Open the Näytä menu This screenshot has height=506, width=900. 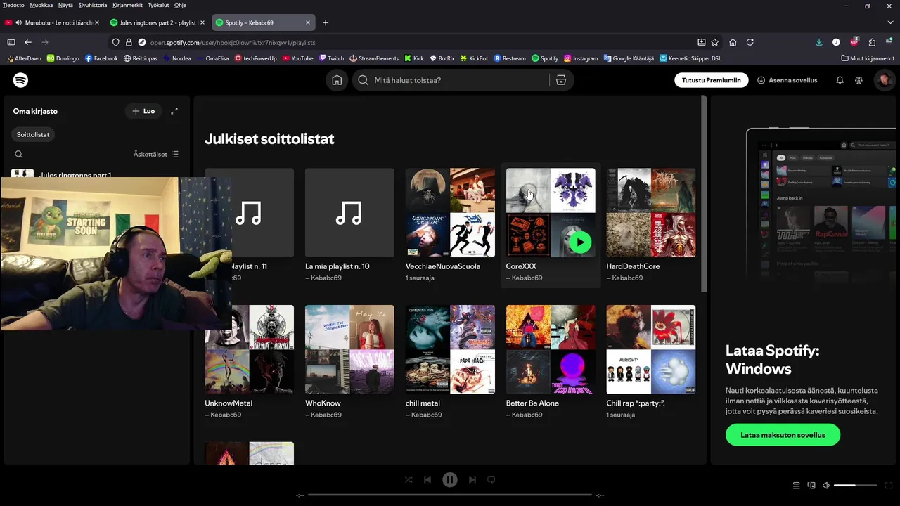pos(65,5)
